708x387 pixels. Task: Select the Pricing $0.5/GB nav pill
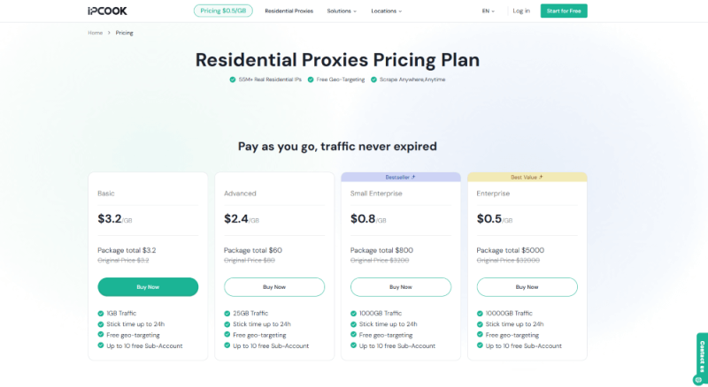click(223, 11)
